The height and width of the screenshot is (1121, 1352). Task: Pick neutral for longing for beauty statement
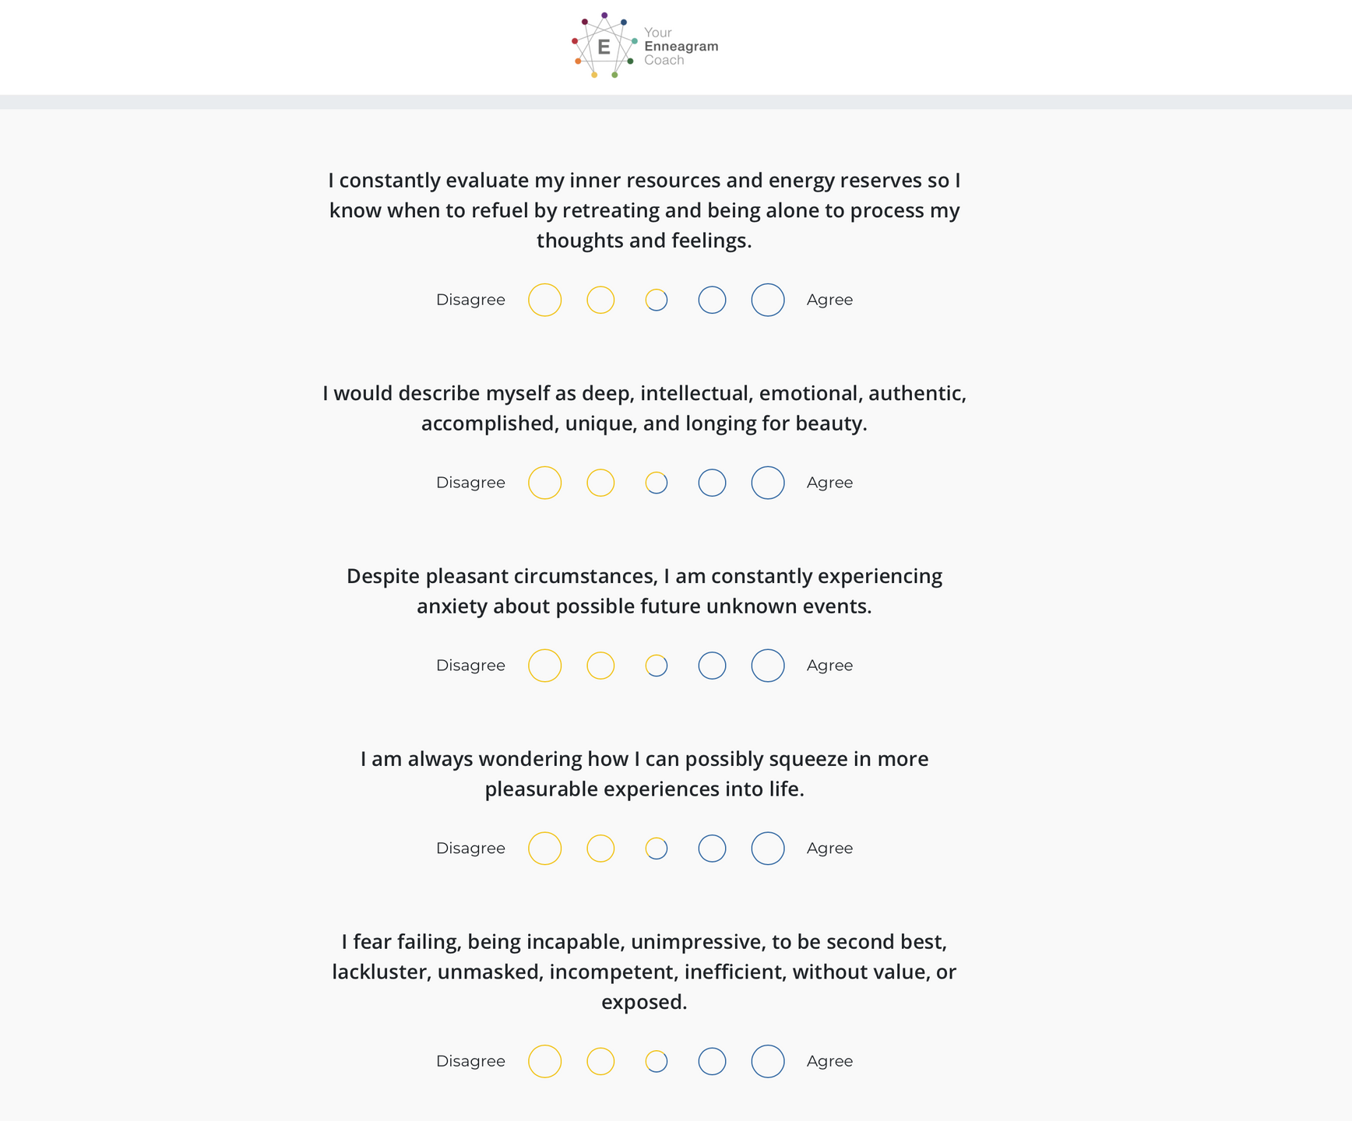tap(657, 483)
